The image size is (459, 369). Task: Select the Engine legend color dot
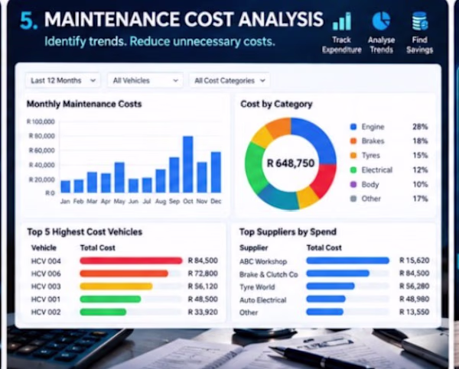coord(353,127)
